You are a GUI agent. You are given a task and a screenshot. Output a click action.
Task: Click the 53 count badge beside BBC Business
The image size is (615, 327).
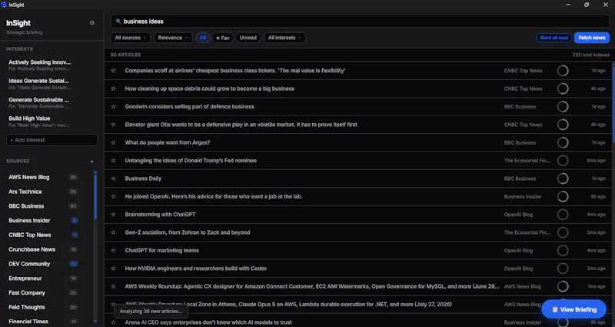(x=73, y=206)
